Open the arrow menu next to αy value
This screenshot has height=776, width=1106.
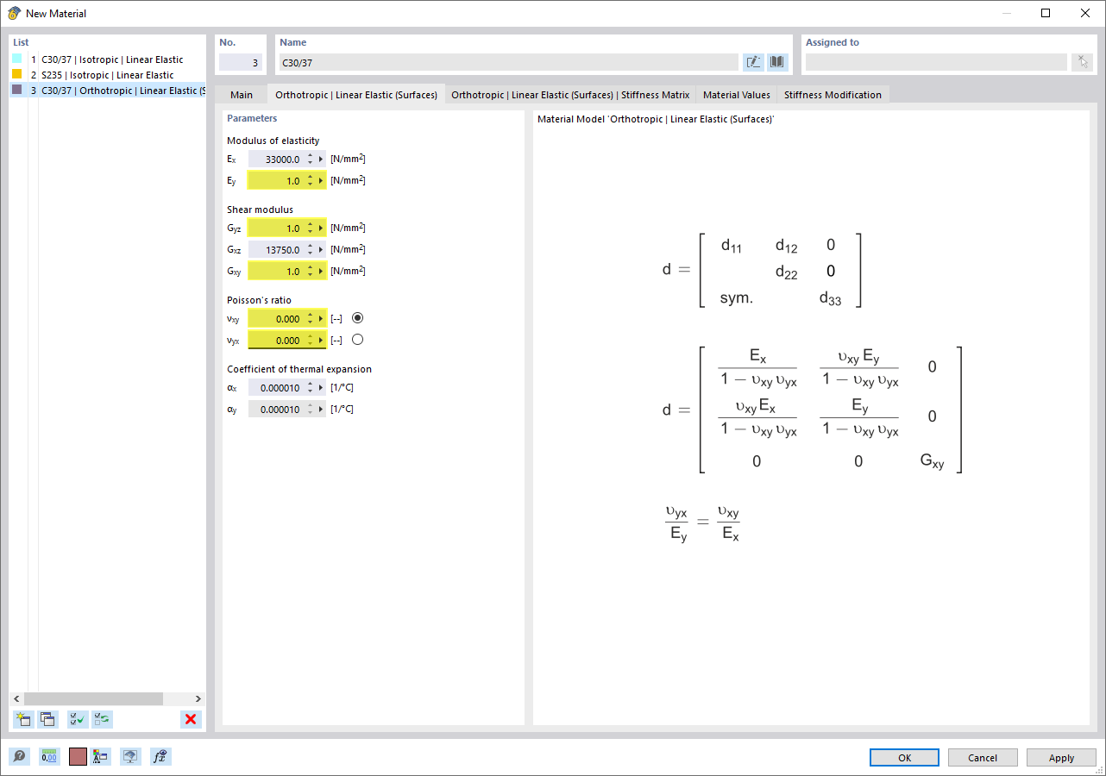321,410
